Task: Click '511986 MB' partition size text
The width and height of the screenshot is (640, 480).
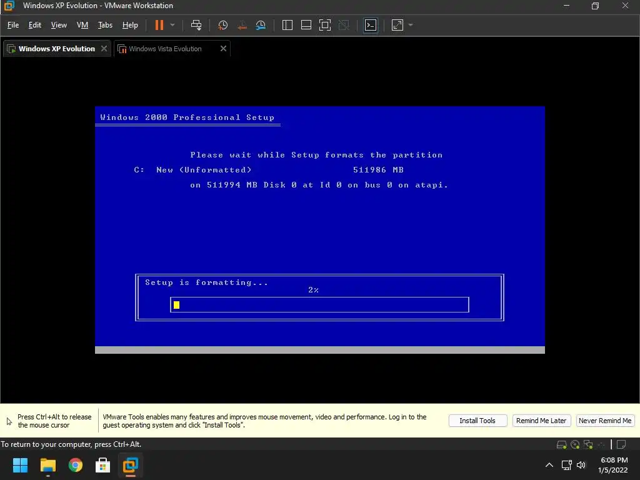Action: click(378, 170)
